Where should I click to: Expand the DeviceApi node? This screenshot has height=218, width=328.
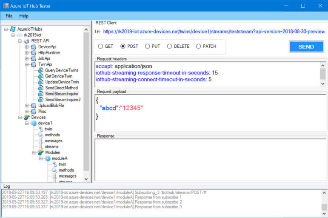27,47
